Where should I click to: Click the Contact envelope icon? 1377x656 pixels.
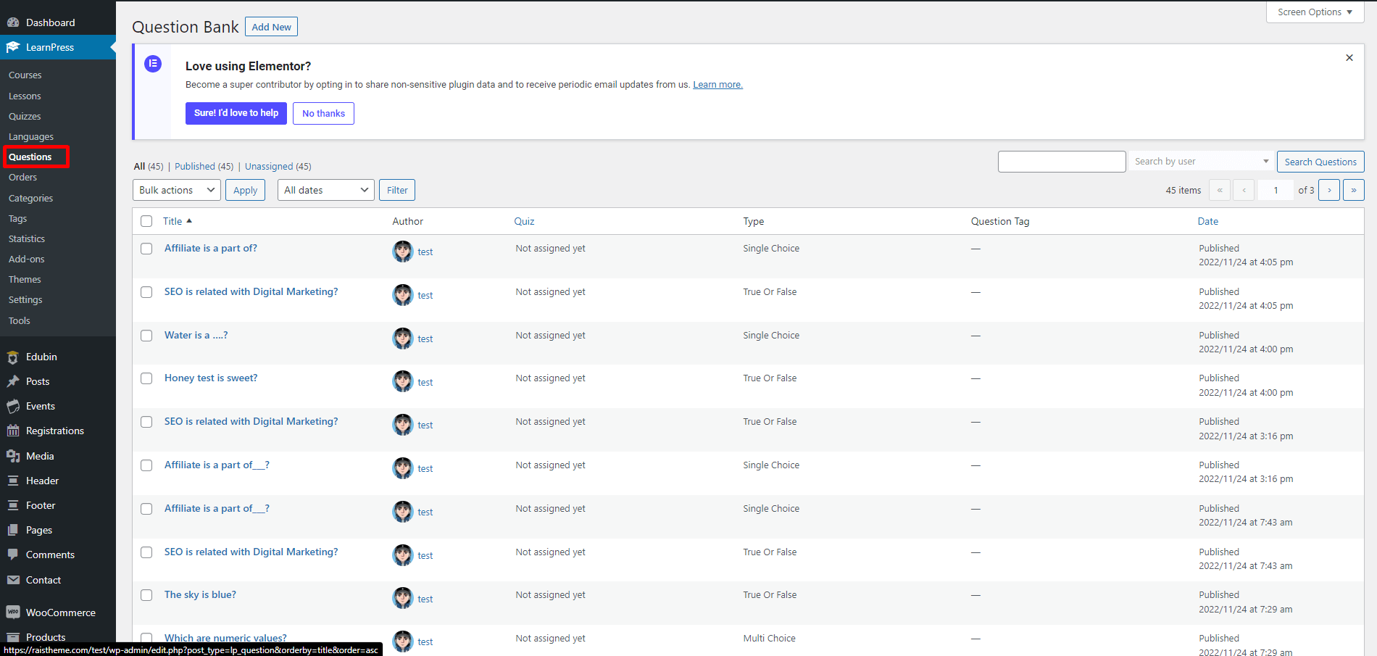[x=13, y=580]
